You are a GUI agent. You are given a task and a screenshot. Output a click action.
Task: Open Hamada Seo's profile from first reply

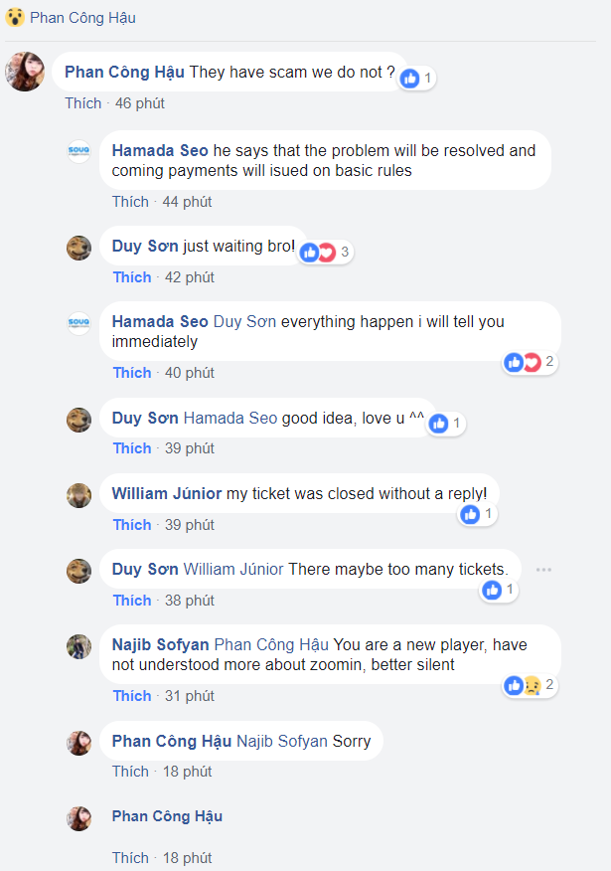(x=160, y=150)
